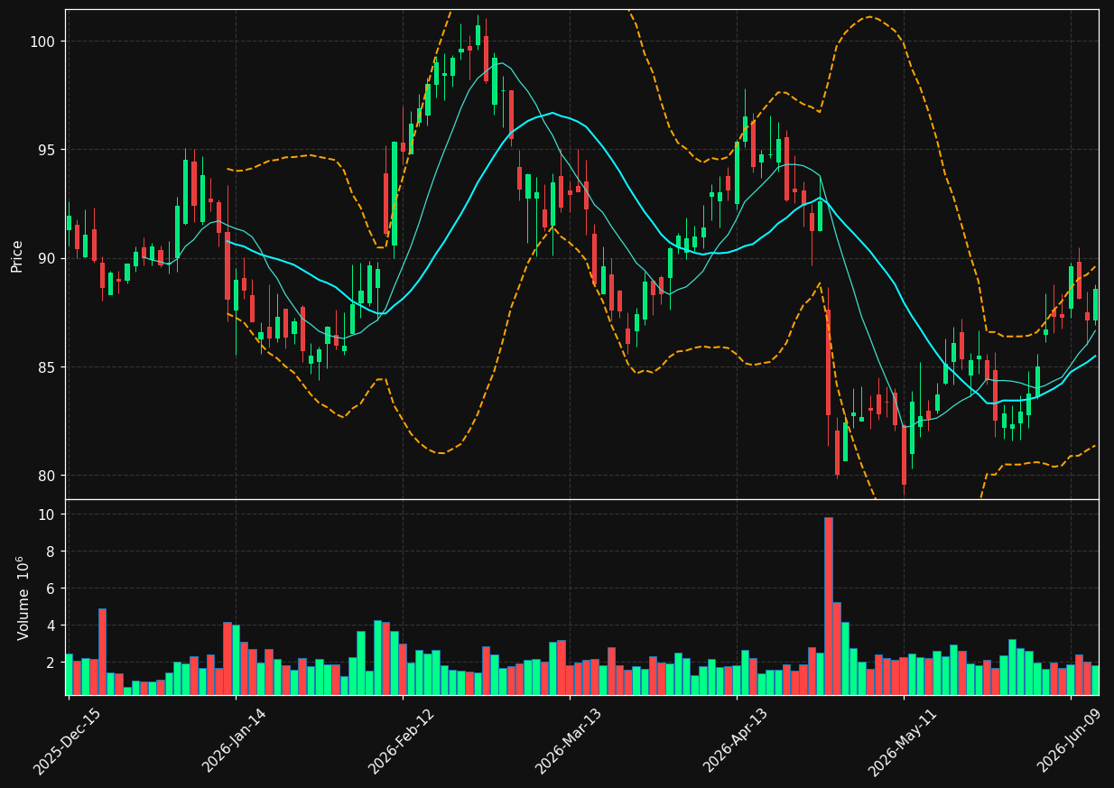Click the tallest red volume bar
1114x788 pixels.
pyautogui.click(x=829, y=606)
